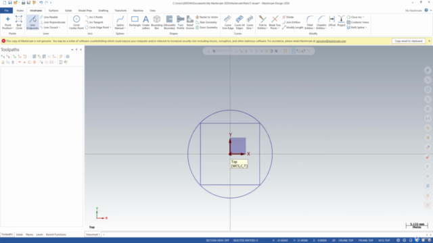Open the genuine@mastercam.com email link

[x=331, y=41]
